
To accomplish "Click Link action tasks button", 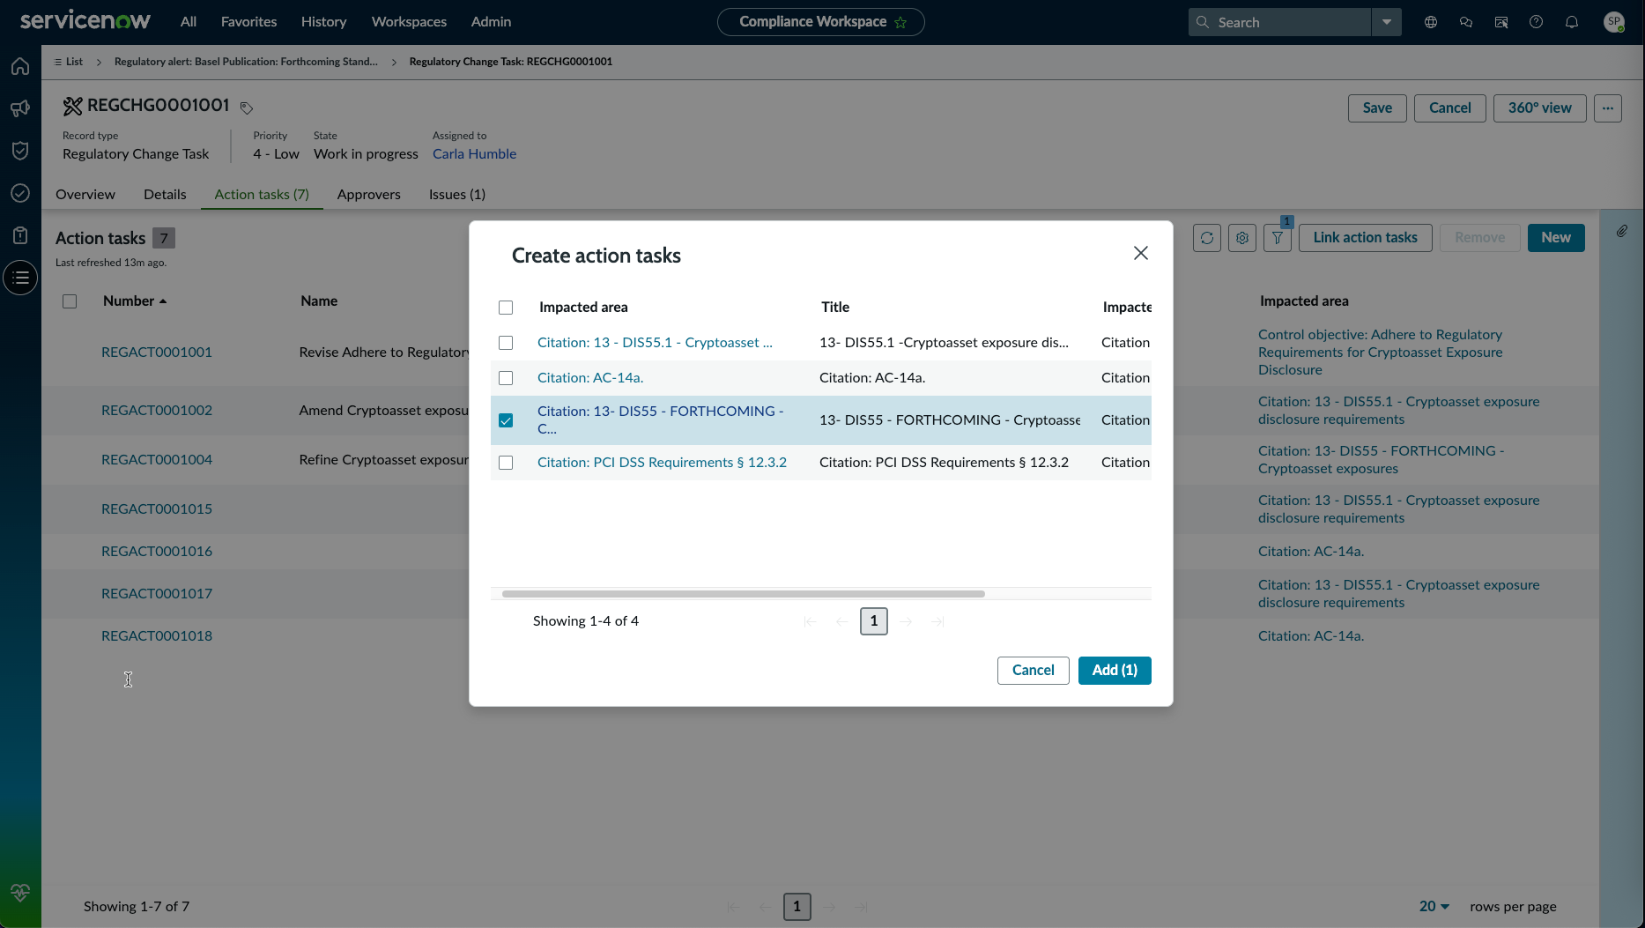I will tap(1365, 238).
